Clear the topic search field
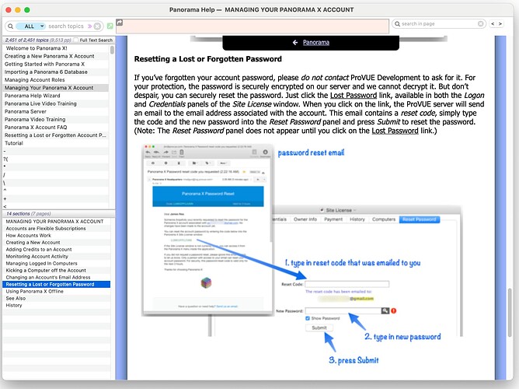The width and height of the screenshot is (519, 389). coord(96,26)
